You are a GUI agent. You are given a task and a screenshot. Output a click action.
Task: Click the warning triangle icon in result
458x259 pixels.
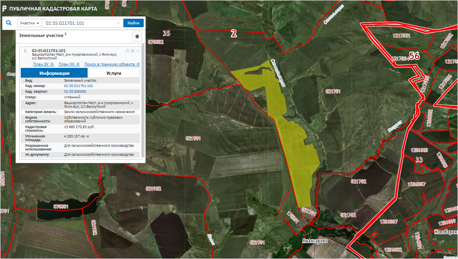click(127, 51)
